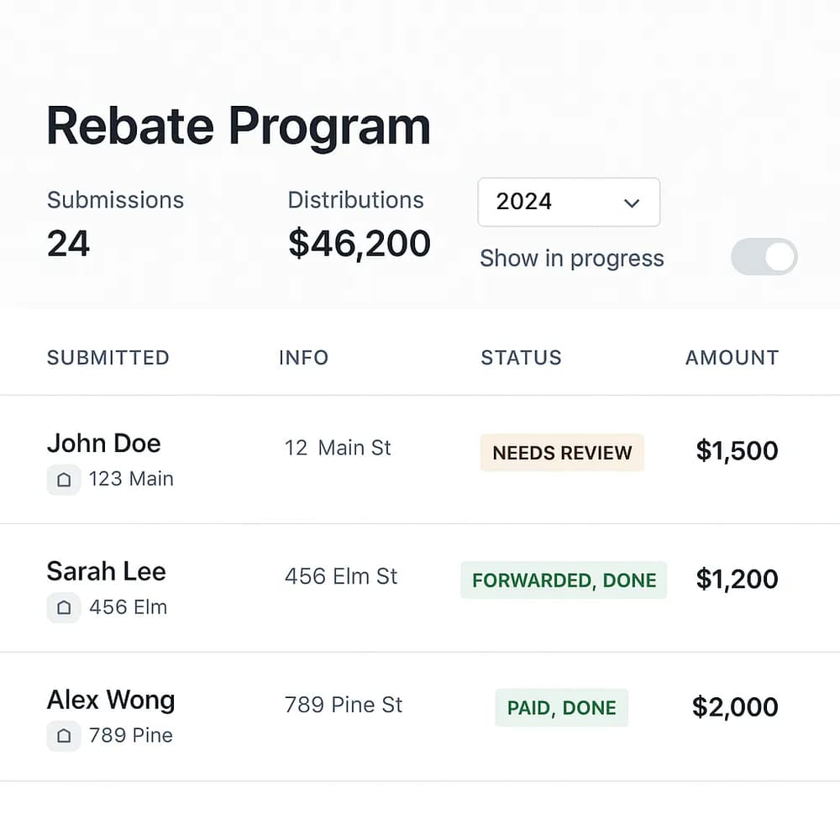The height and width of the screenshot is (840, 840).
Task: Click the STATUS column header
Action: (x=520, y=357)
